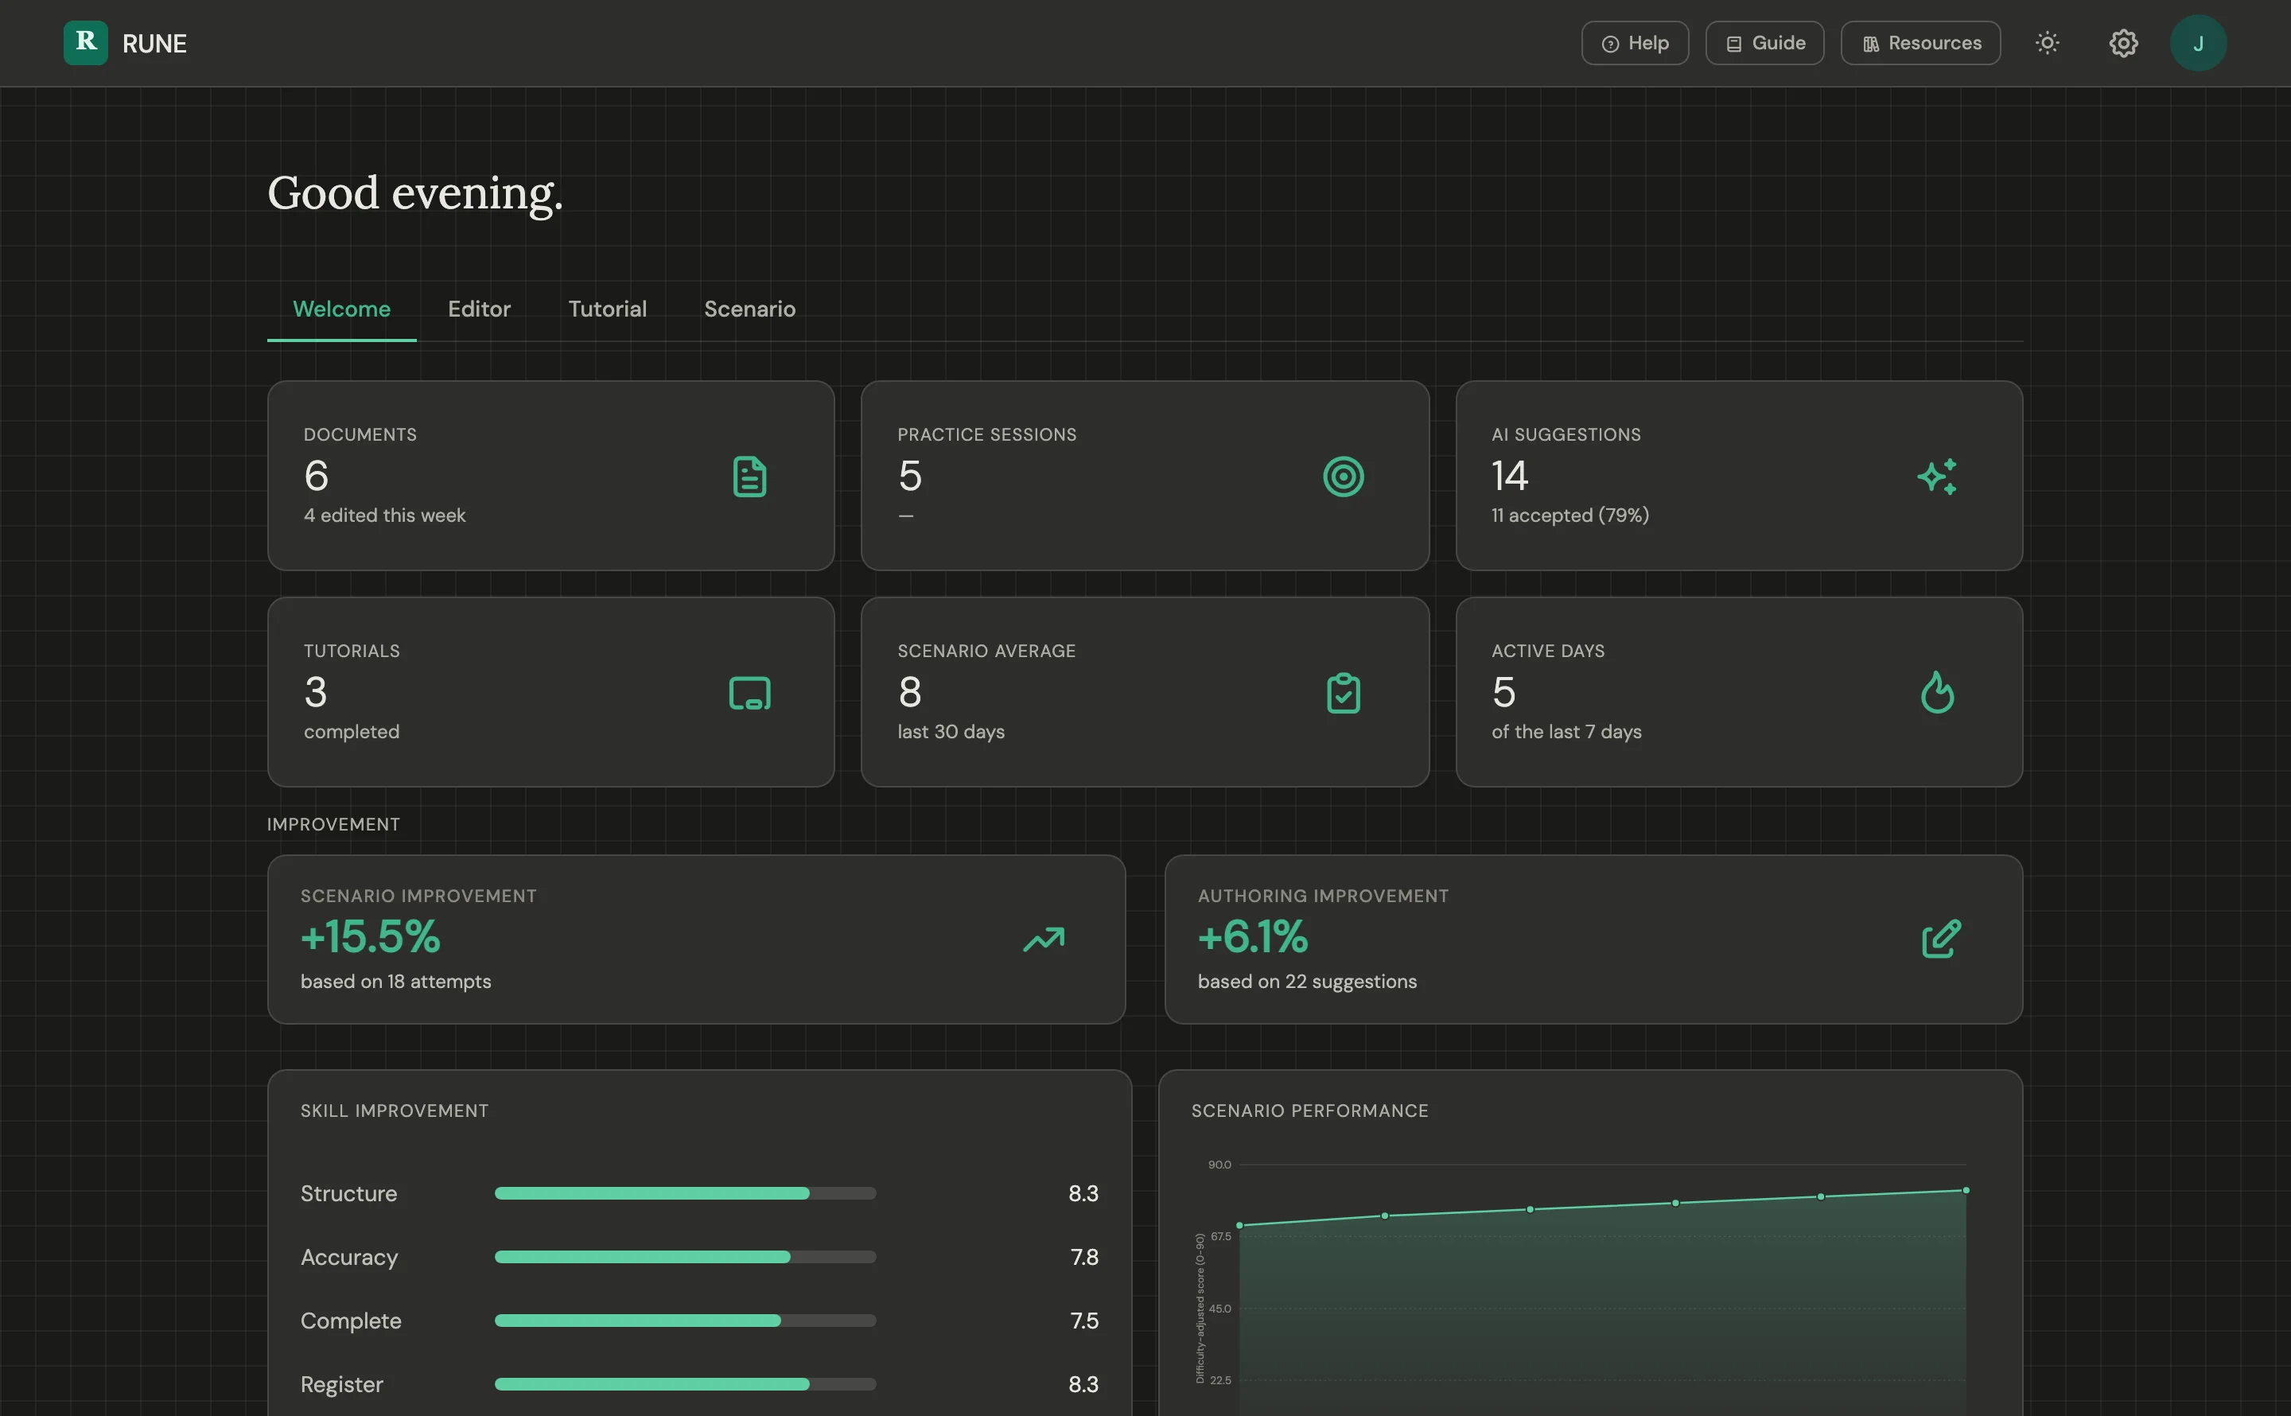This screenshot has height=1416, width=2291.
Task: Open the Guide button
Action: click(1764, 43)
